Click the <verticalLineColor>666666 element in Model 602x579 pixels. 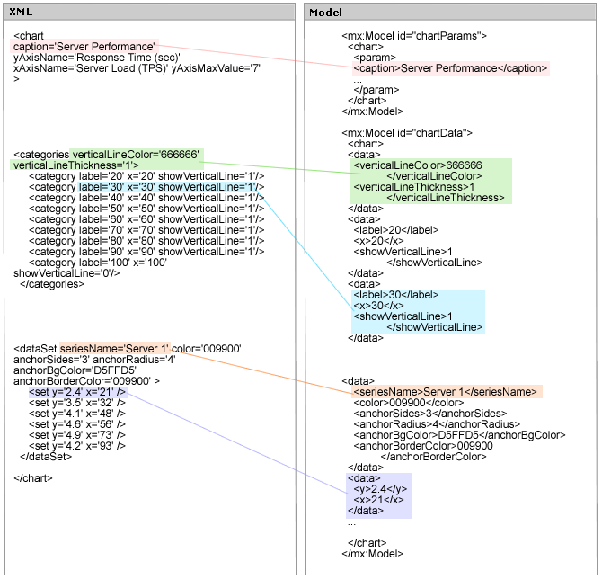coord(418,165)
